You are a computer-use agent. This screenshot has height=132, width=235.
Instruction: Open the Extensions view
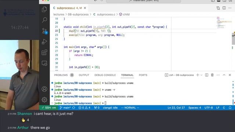pos(44,52)
